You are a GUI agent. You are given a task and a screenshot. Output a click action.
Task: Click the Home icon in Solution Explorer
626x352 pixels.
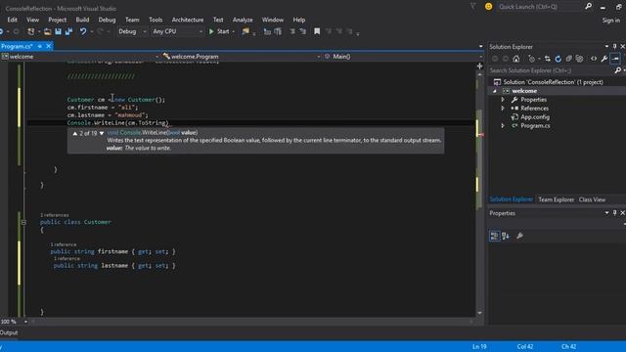pyautogui.click(x=516, y=59)
